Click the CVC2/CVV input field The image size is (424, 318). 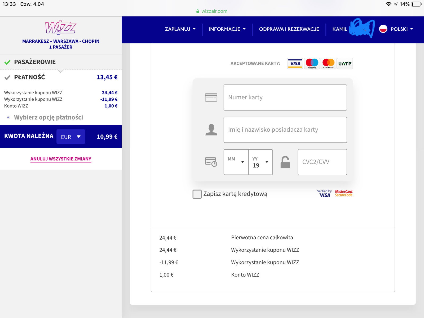click(322, 162)
